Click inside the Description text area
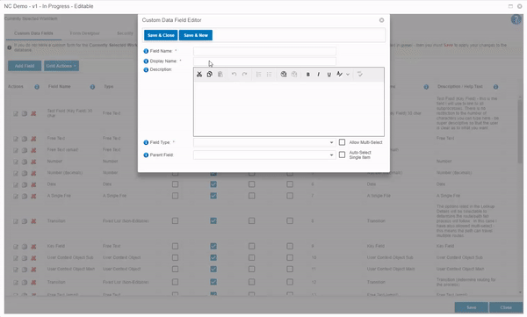The width and height of the screenshot is (527, 317). pyautogui.click(x=289, y=109)
